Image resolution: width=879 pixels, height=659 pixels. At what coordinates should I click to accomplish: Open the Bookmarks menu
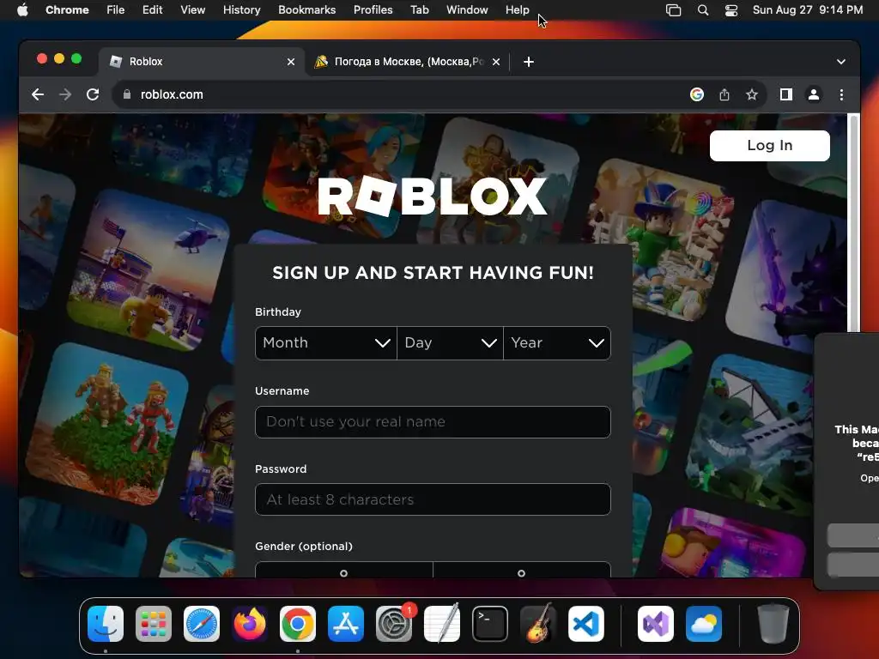point(306,10)
